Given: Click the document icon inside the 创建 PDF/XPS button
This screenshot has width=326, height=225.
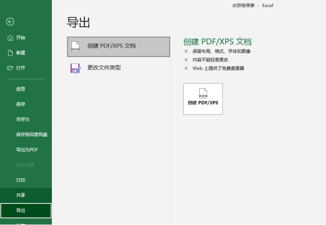Looking at the screenshot, I should point(203,93).
